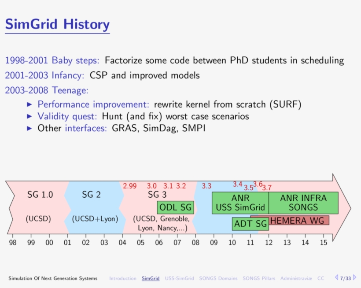Image resolution: width=361 pixels, height=288 pixels.
Task: Jump to SONGS Domains section
Action: pyautogui.click(x=218, y=278)
